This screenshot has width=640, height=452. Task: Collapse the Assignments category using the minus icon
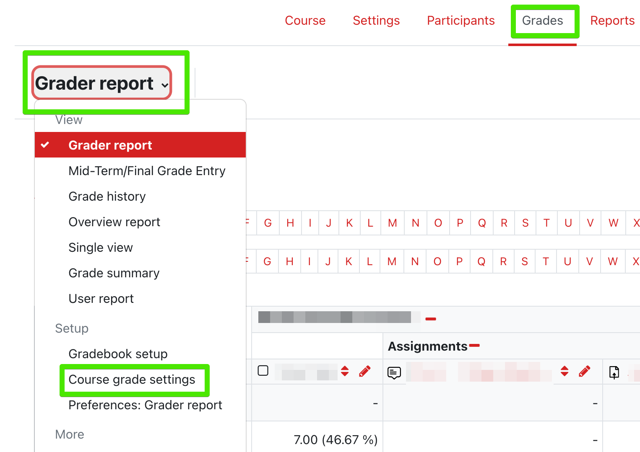475,346
